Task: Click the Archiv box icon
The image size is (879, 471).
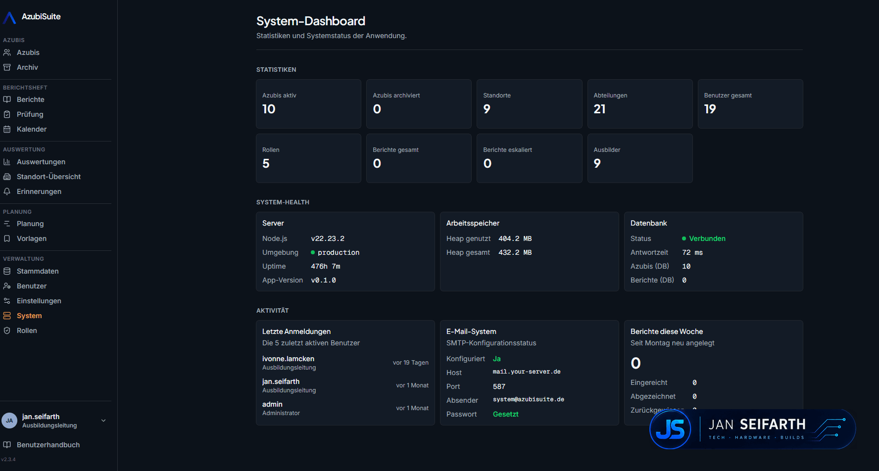Action: coord(7,67)
